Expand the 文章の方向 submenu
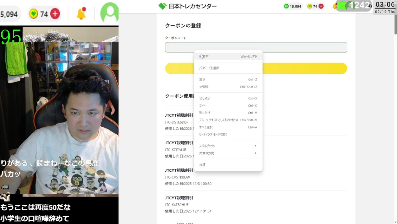This screenshot has height=224, width=398. pyautogui.click(x=228, y=153)
